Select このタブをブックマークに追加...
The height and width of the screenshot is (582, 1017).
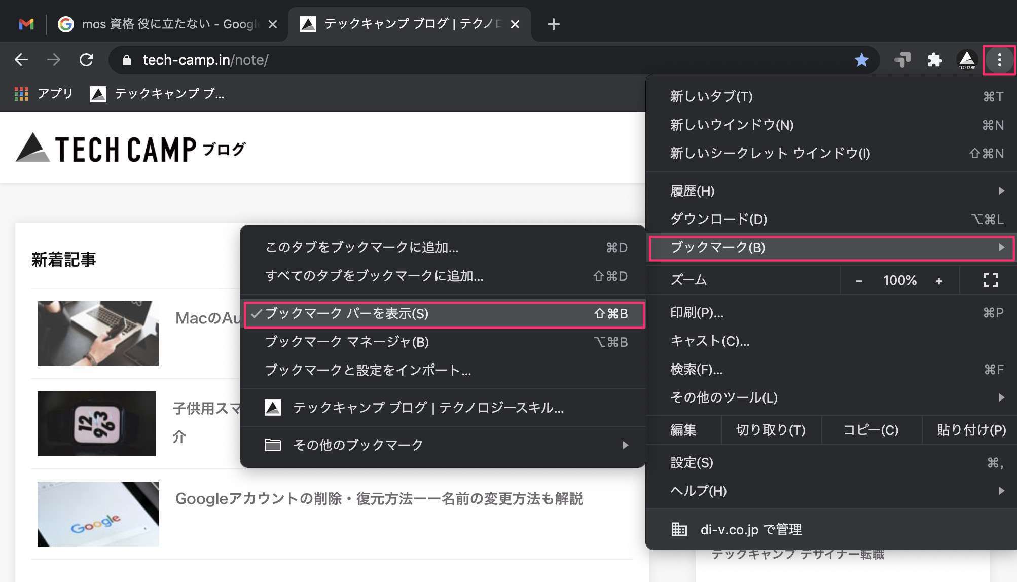click(x=442, y=247)
